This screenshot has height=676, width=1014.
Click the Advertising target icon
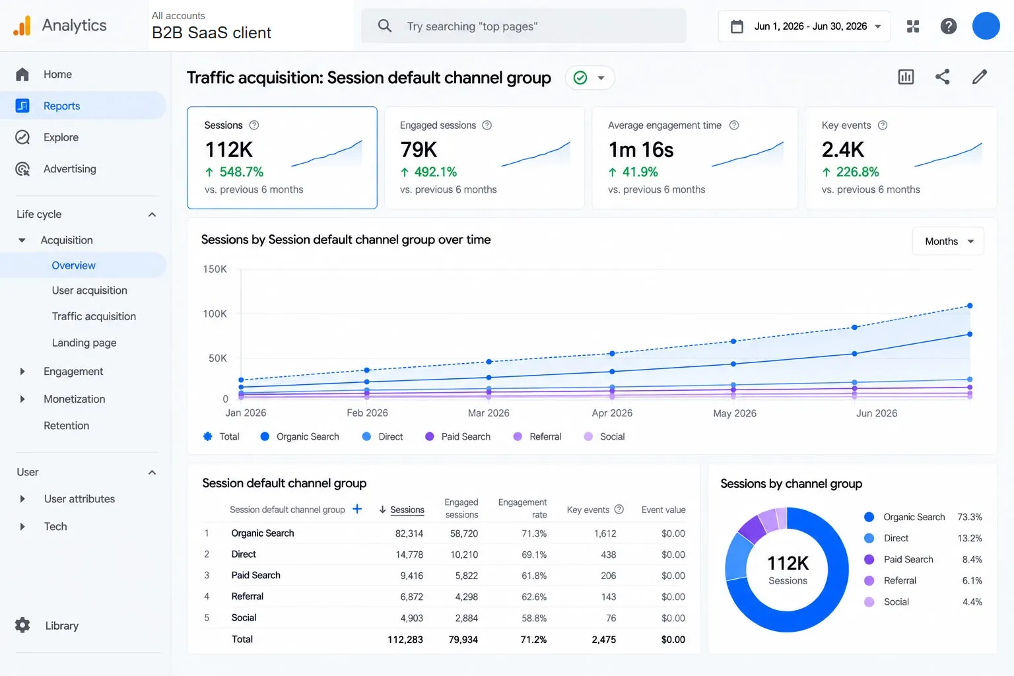pos(22,169)
